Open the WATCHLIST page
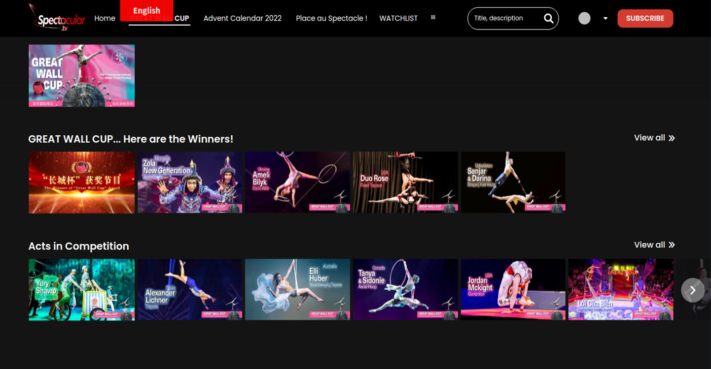Viewport: 711px width, 369px height. pyautogui.click(x=398, y=18)
